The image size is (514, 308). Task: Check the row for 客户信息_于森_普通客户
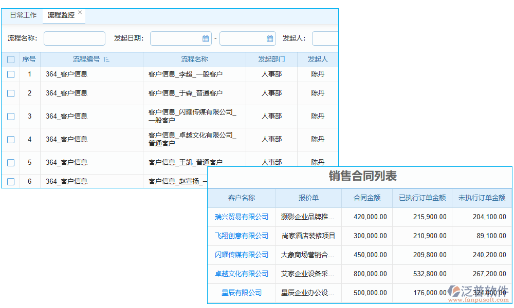(10, 93)
